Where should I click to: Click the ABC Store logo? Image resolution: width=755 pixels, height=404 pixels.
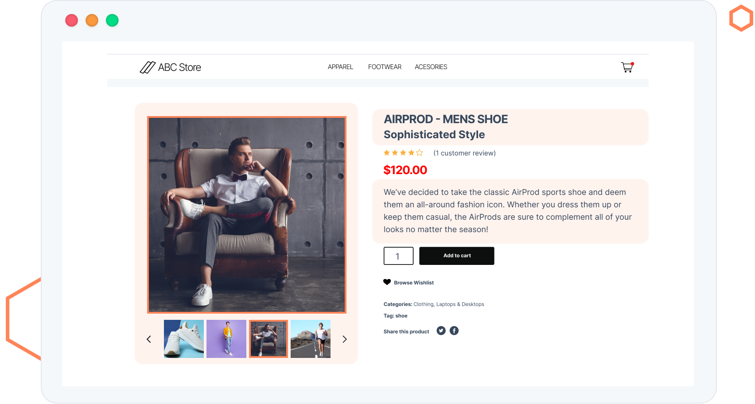coord(170,67)
